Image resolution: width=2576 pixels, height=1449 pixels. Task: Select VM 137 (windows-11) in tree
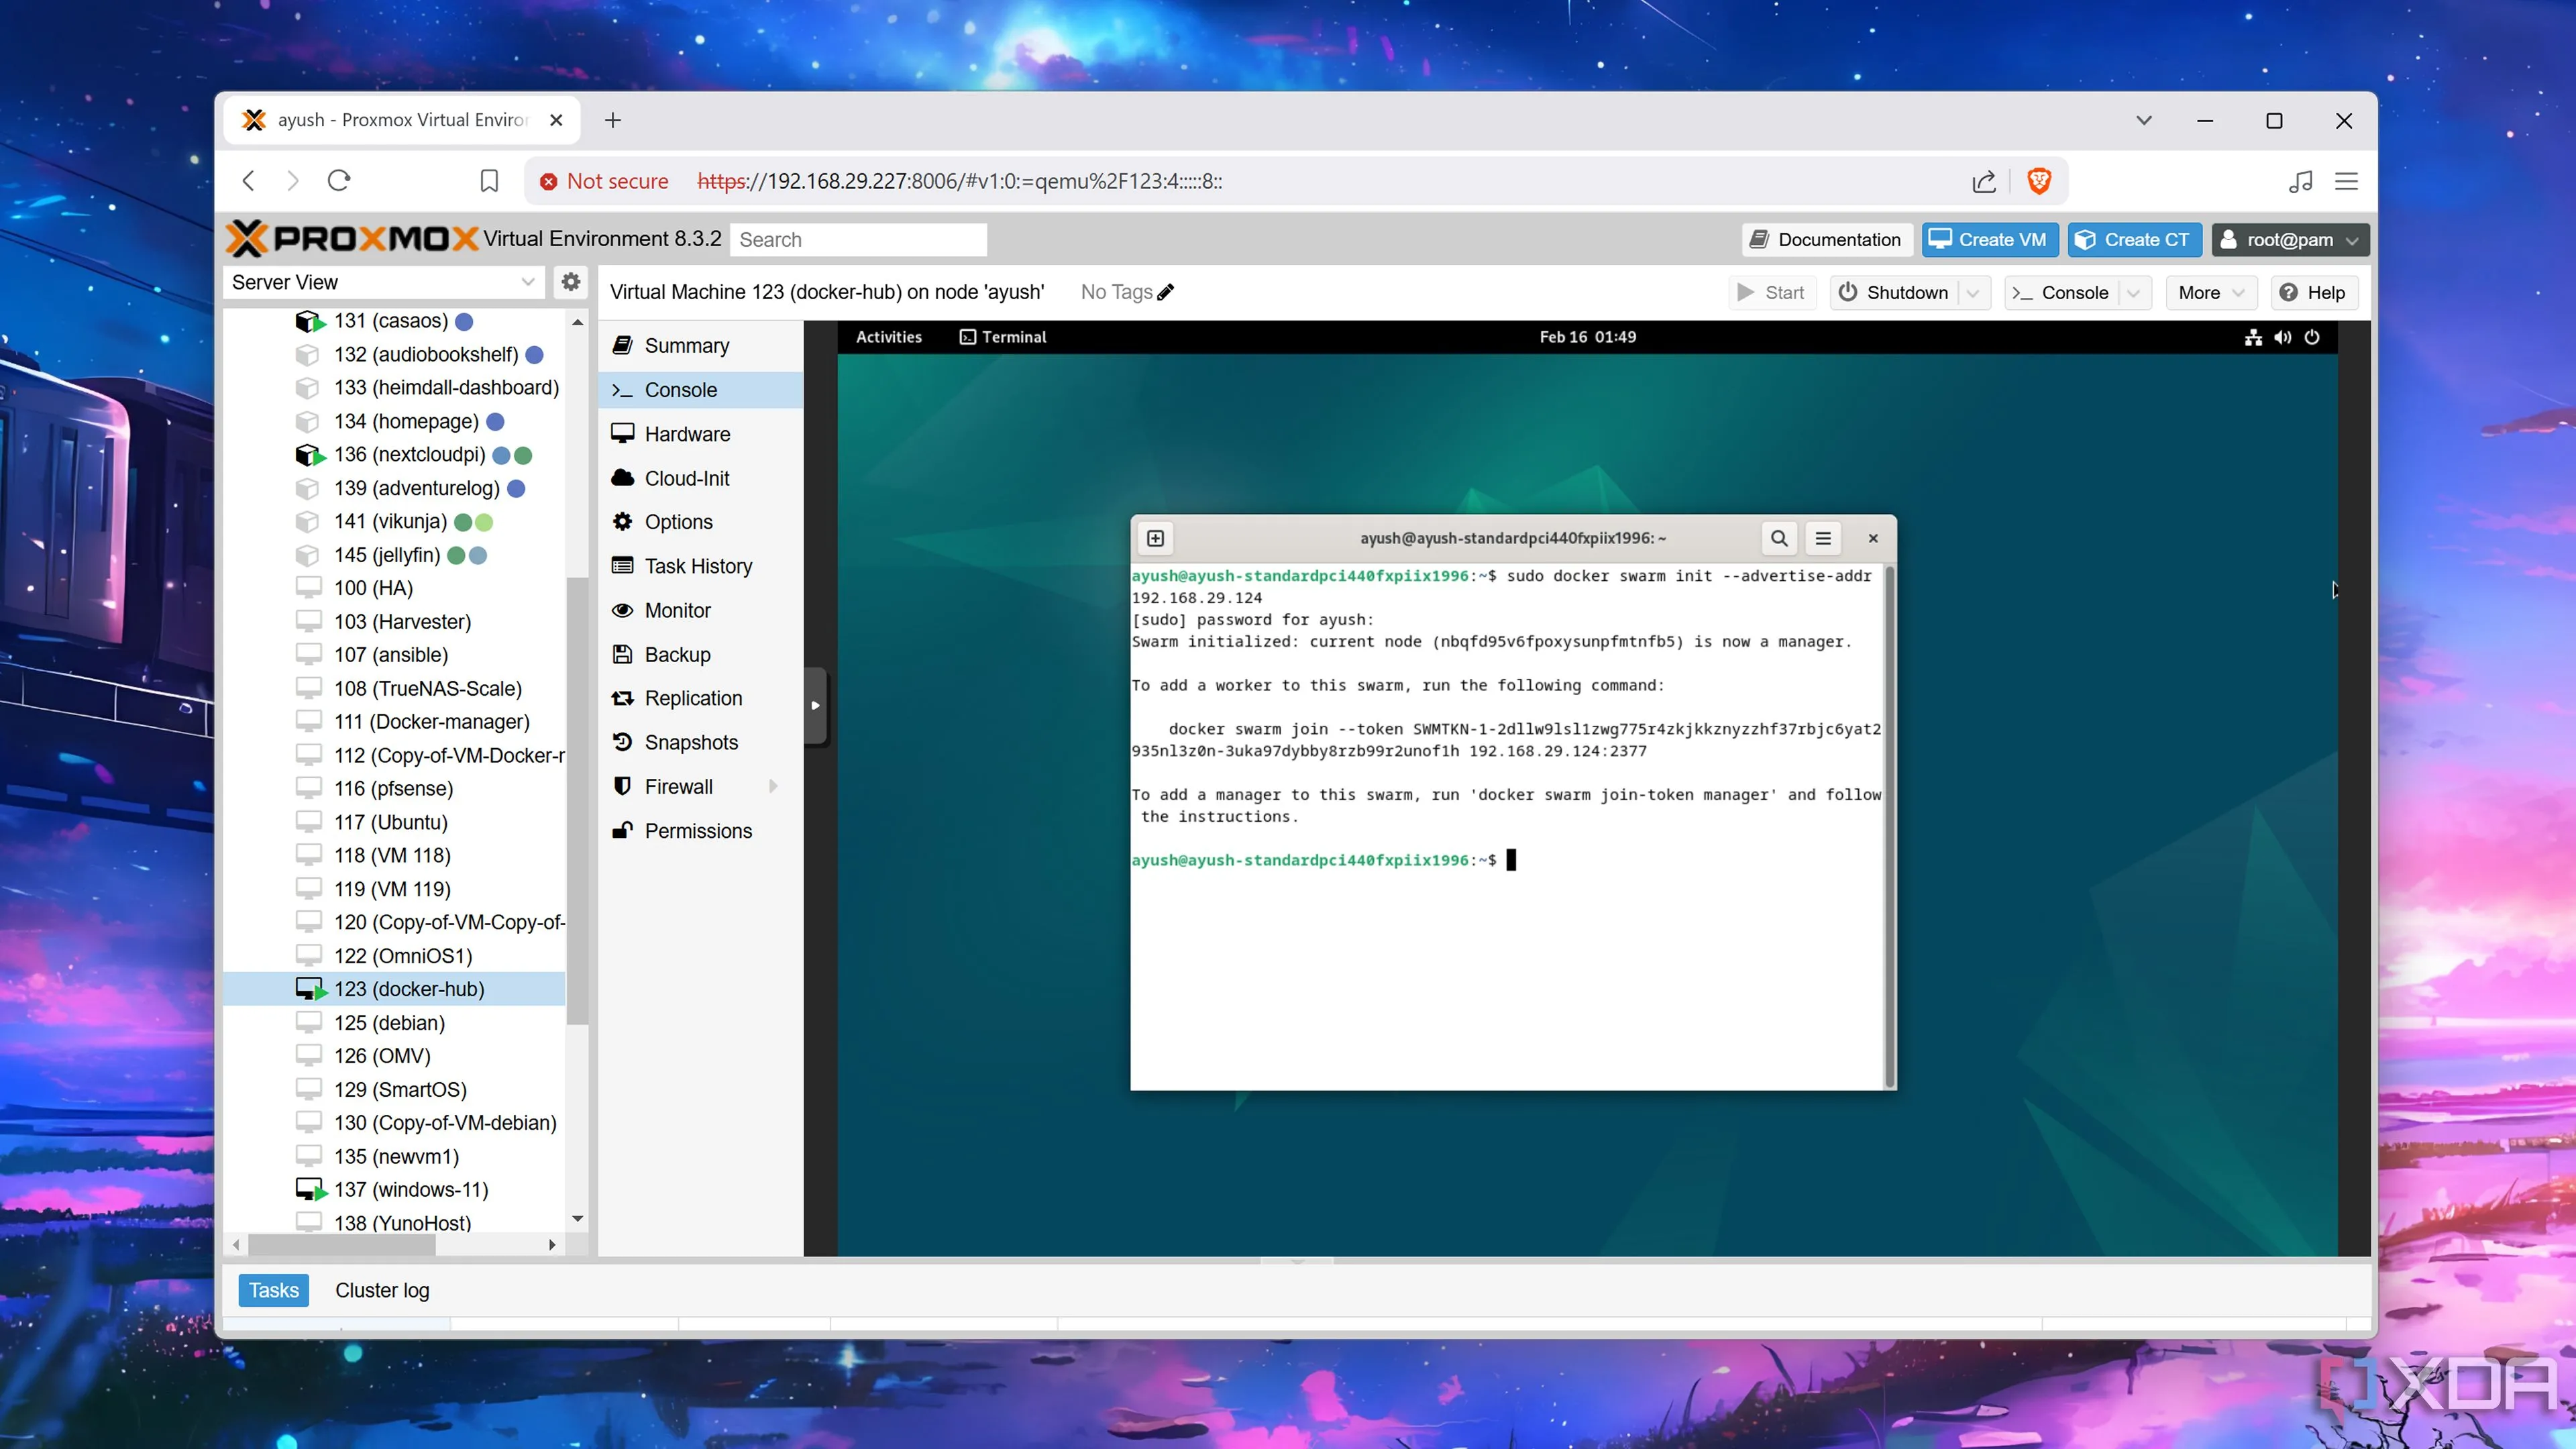pos(410,1189)
